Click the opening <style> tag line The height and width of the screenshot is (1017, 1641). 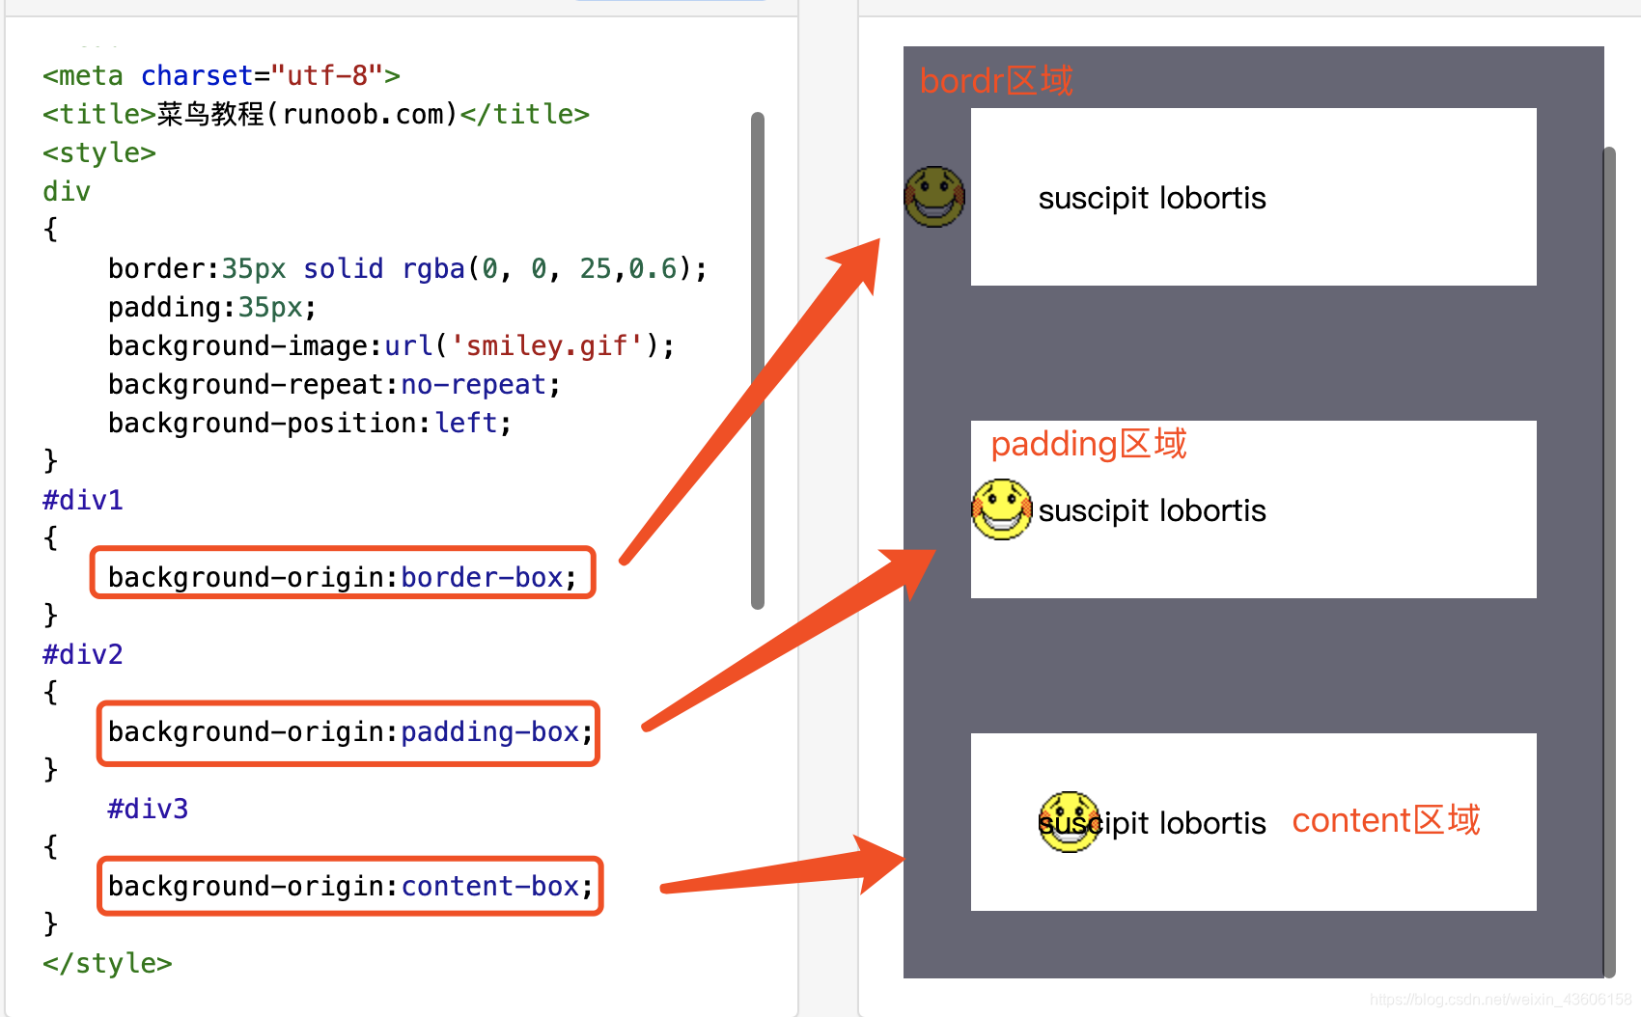click(x=99, y=152)
